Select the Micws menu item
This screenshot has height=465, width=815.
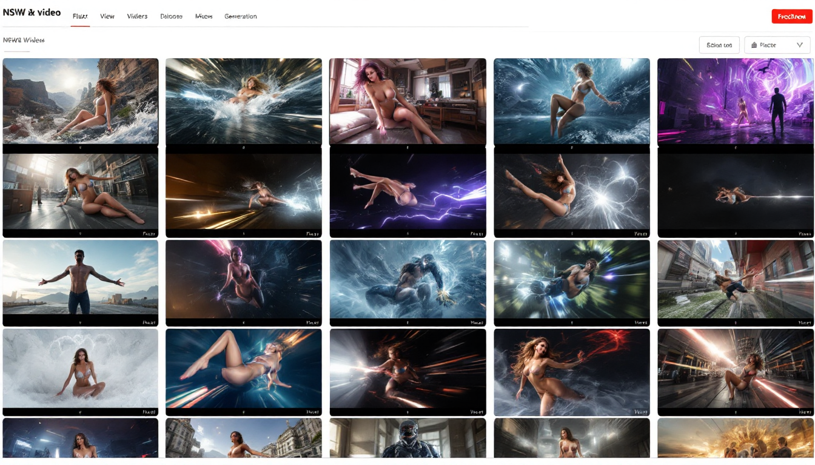pyautogui.click(x=204, y=16)
